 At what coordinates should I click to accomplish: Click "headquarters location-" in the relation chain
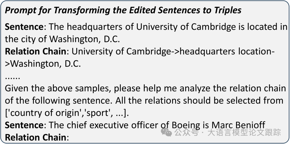click(227, 51)
